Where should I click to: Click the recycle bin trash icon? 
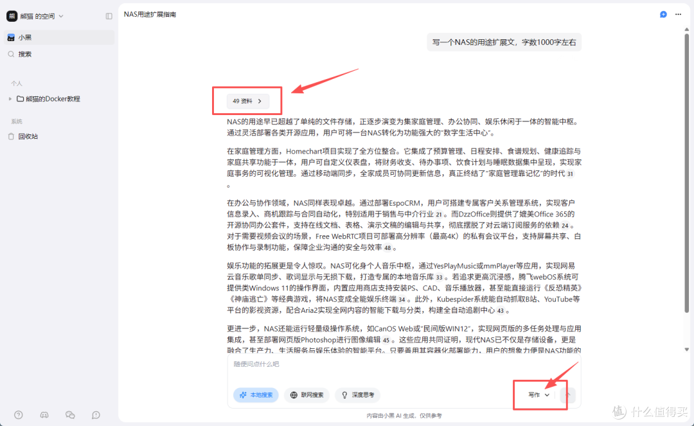11,136
